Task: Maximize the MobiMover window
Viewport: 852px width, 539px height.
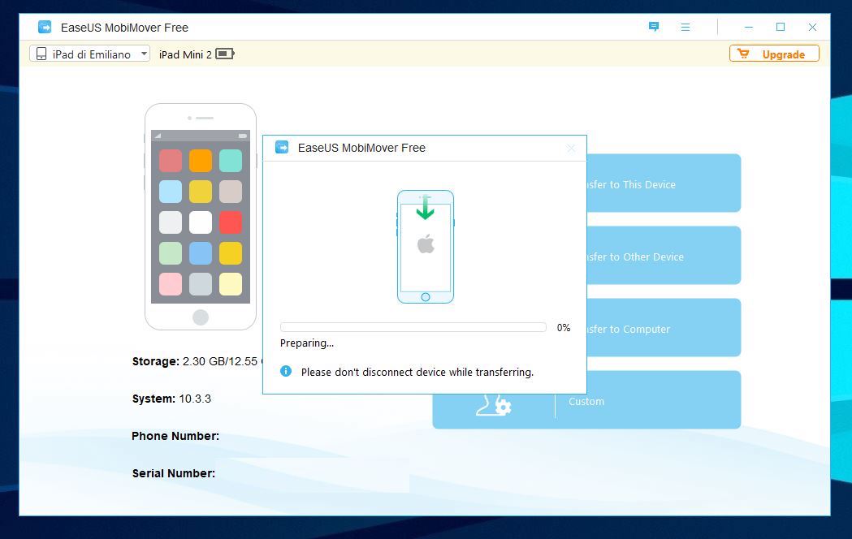Action: click(781, 27)
